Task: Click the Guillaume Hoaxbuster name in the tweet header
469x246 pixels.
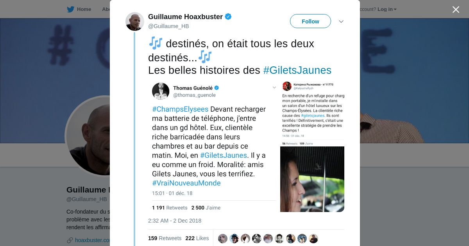Action: (x=185, y=17)
